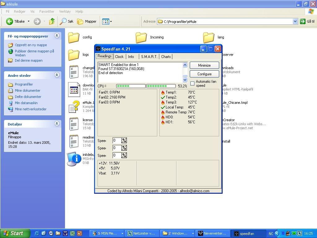Open the Charts tab in SpeedFan
Screen dimensions: 317x238
click(166, 57)
